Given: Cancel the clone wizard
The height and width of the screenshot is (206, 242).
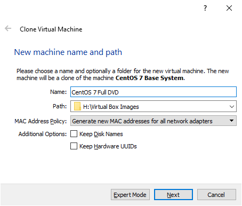Looking at the screenshot, I should (216, 195).
